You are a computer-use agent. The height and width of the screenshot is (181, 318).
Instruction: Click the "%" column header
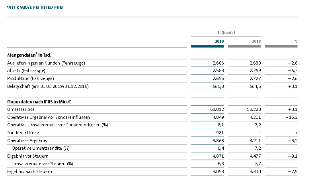pos(296,41)
